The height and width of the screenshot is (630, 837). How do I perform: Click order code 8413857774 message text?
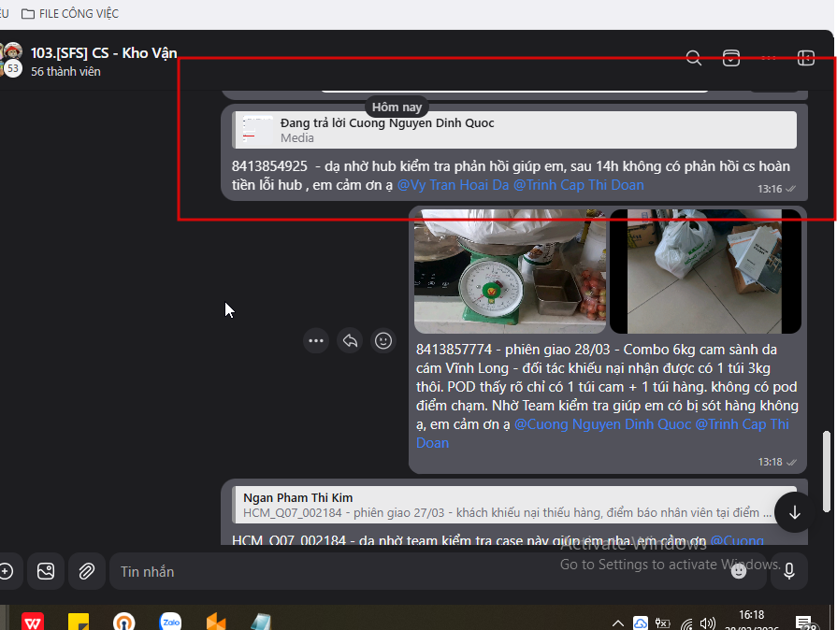click(454, 350)
